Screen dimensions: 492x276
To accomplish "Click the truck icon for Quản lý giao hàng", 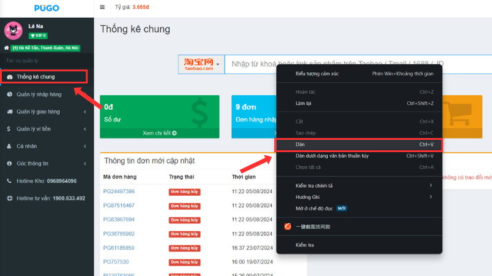I will 9,112.
